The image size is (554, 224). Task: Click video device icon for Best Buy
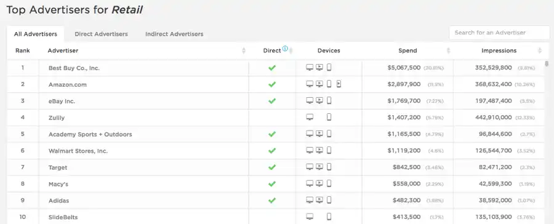coord(319,68)
